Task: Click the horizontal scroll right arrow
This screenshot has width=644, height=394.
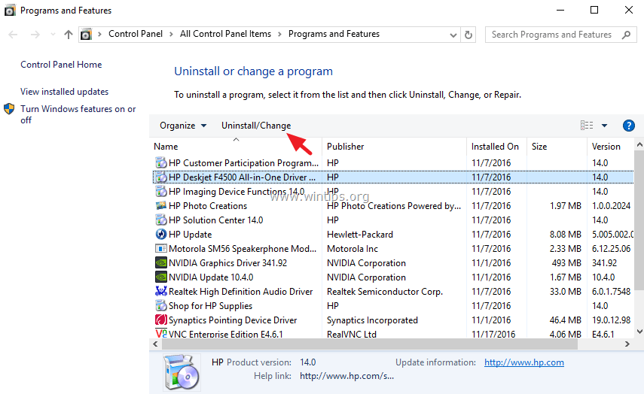Action: tap(627, 344)
